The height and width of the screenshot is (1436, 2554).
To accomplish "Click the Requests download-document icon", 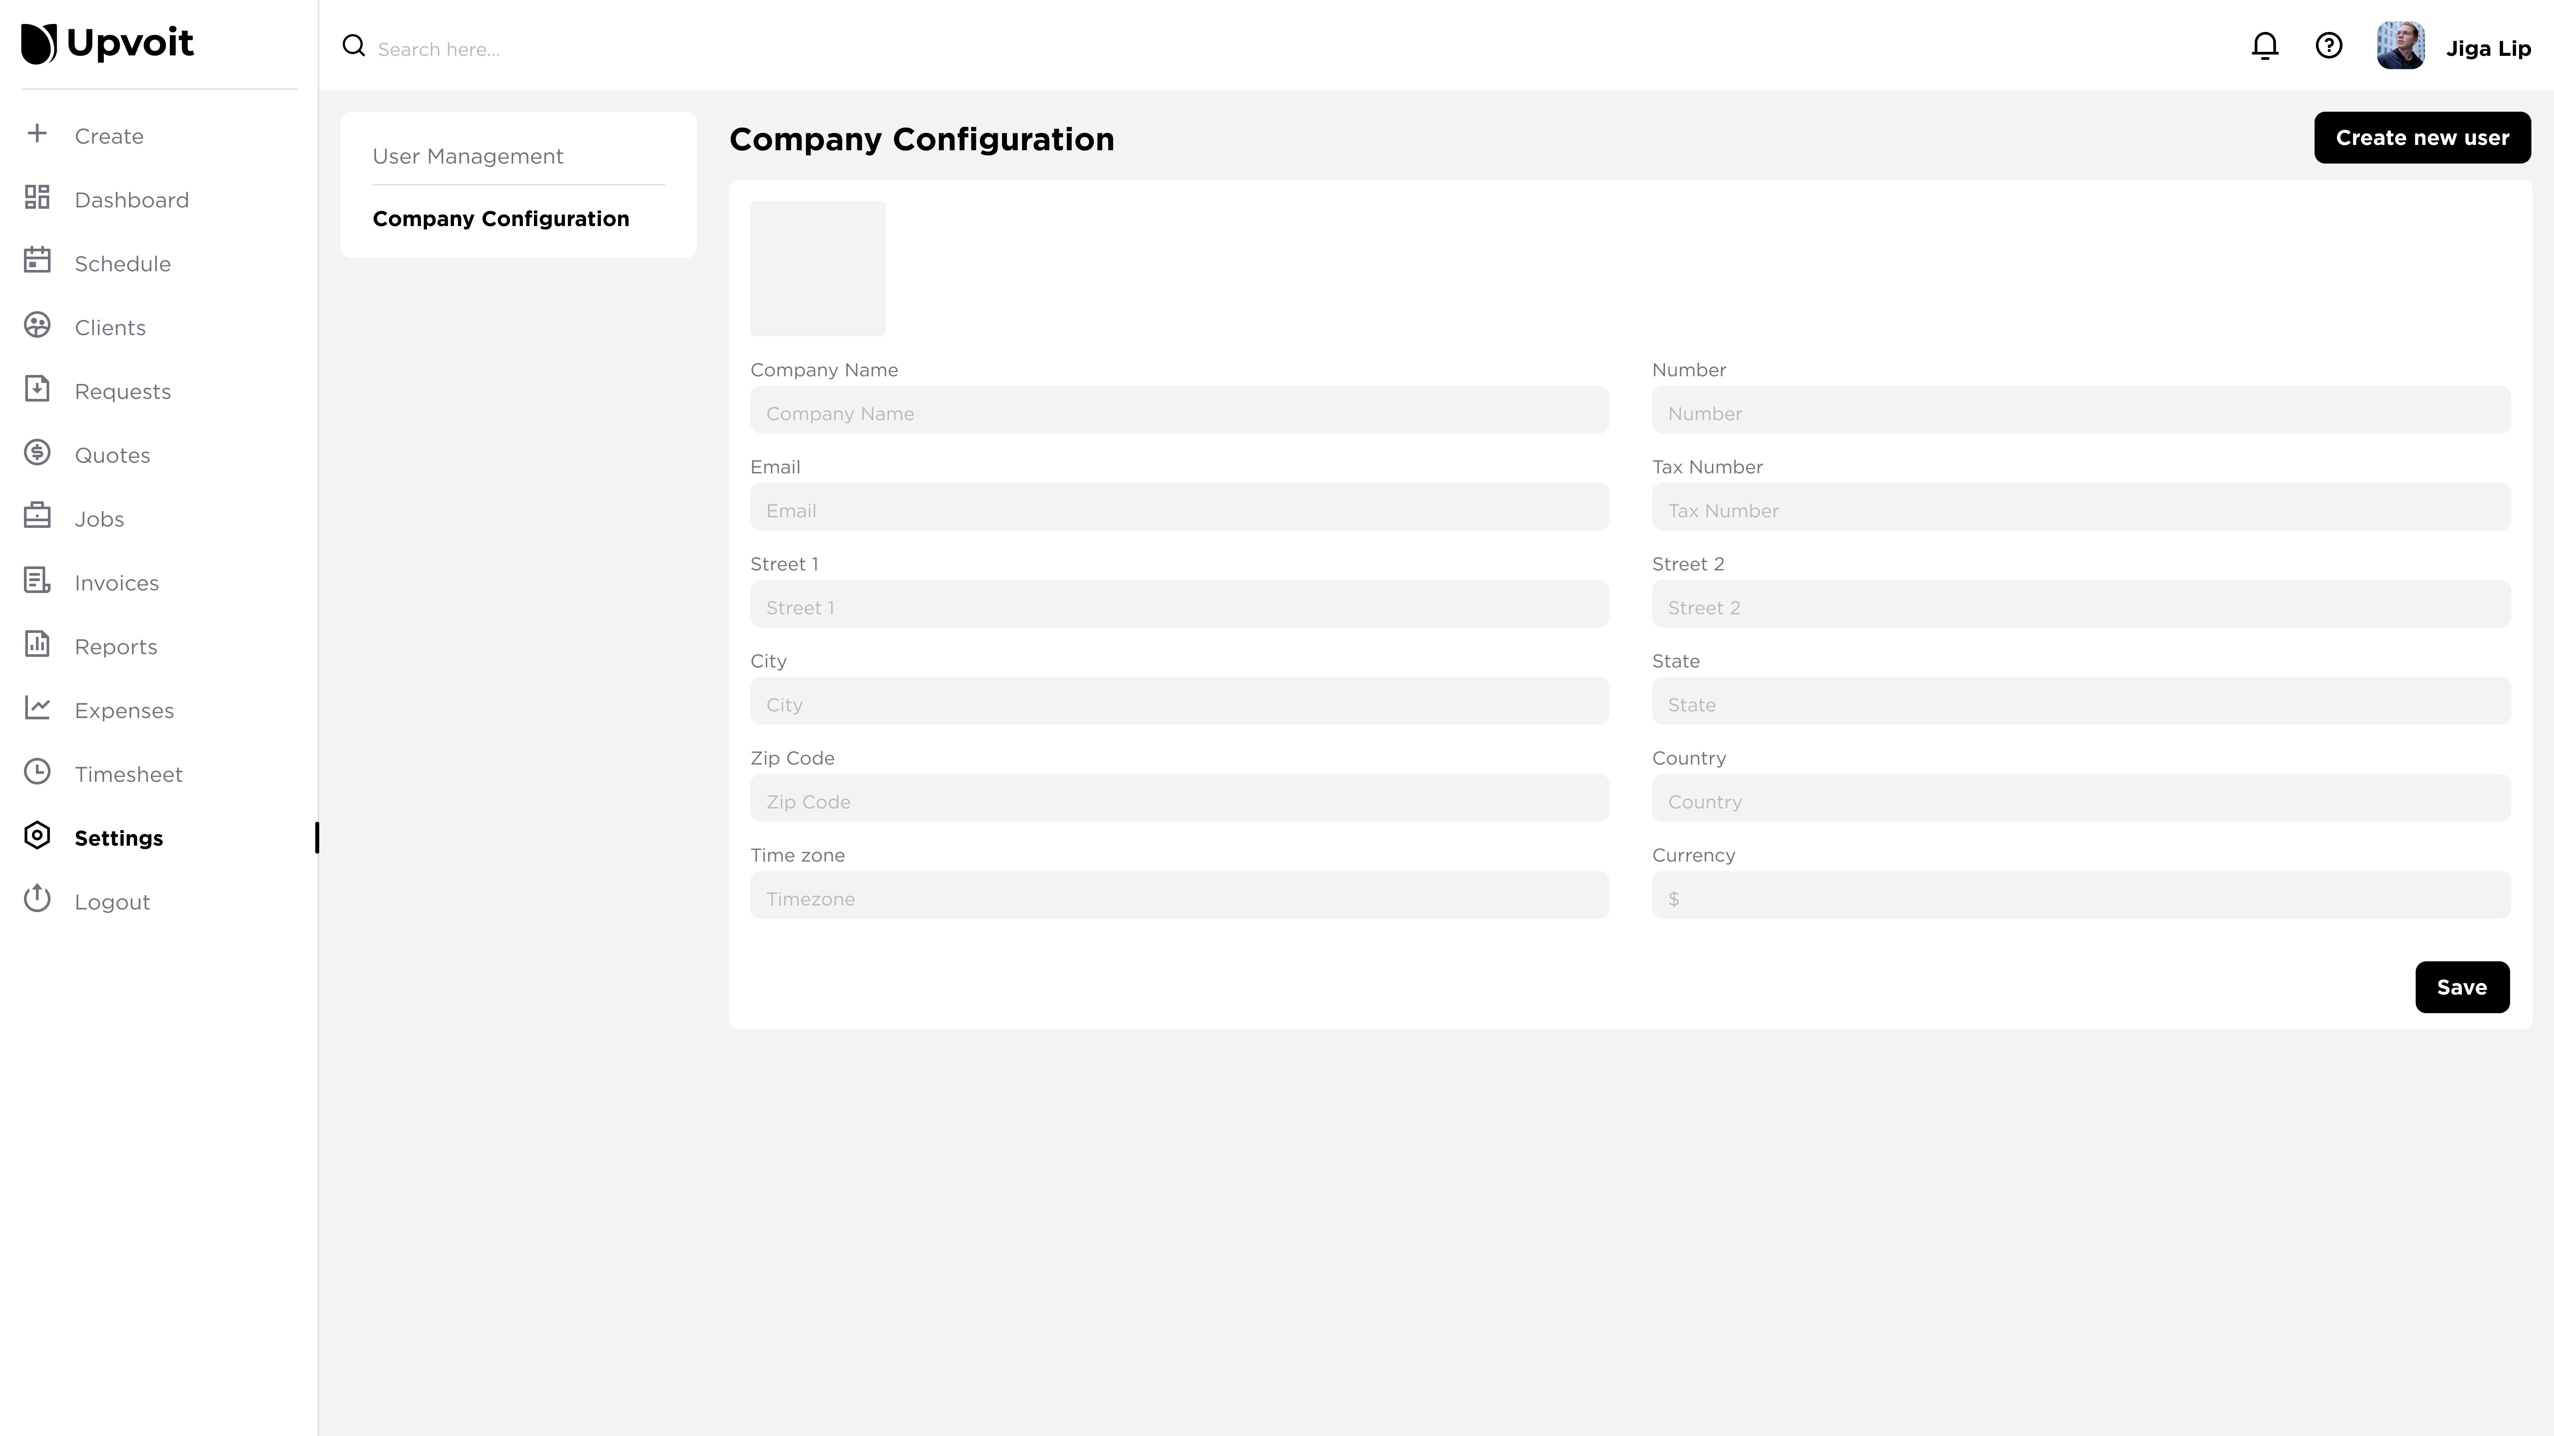I will tap(37, 389).
